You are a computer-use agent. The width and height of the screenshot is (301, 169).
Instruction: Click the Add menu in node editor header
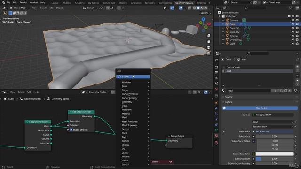pyautogui.click(x=29, y=92)
